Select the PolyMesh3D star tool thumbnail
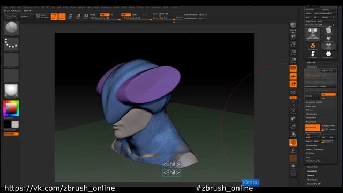This screenshot has width=343, height=193. coord(329,39)
